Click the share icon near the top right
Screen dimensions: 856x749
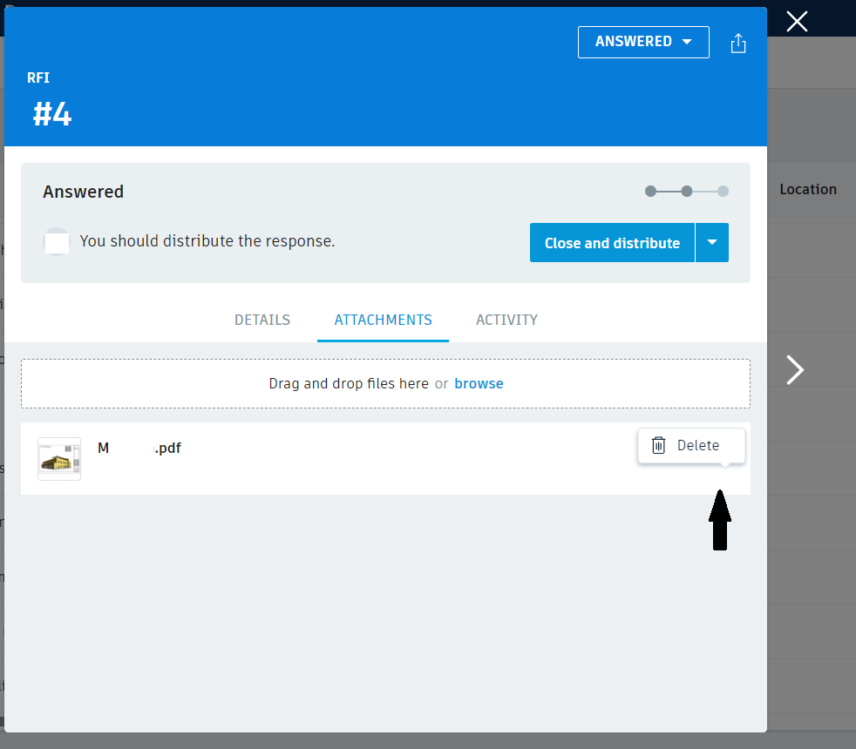click(738, 42)
